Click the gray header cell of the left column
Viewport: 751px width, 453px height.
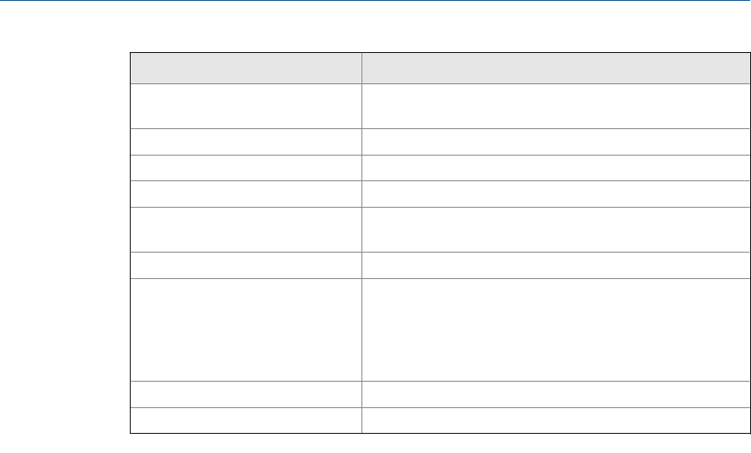[245, 67]
